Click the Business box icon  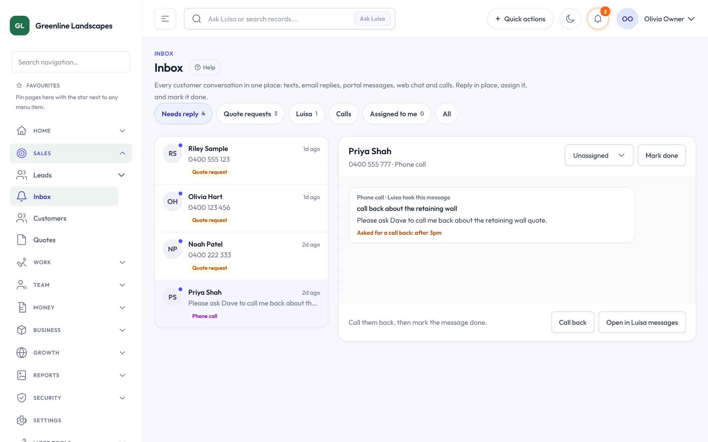[x=22, y=330]
